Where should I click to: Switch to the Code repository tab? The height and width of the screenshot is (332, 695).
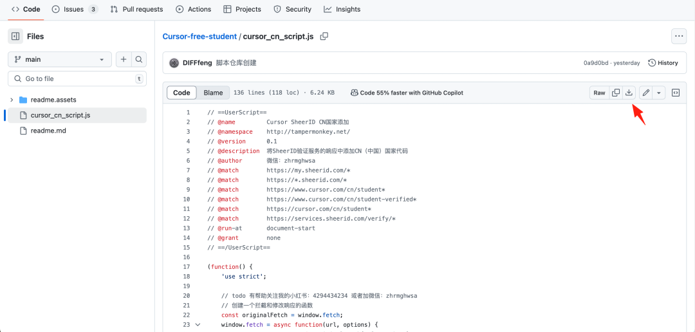click(26, 9)
